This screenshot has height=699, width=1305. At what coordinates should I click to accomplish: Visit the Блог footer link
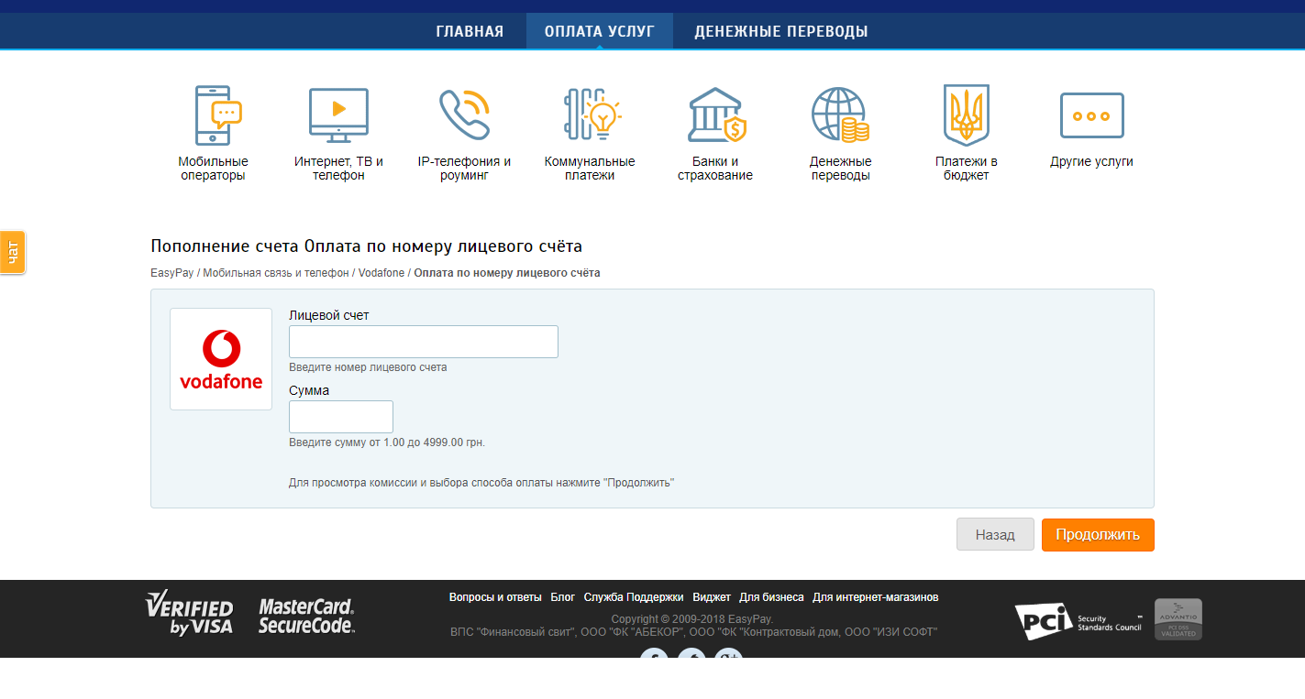click(x=563, y=597)
